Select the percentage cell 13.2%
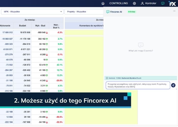Image resolution: width=178 pixels, height=127 pixels. tap(56, 75)
